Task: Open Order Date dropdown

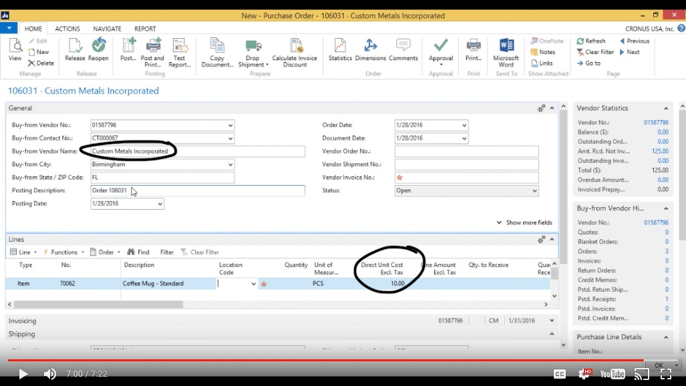Action: tap(464, 125)
